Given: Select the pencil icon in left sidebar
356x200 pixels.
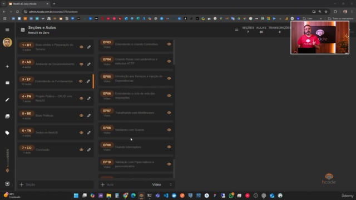Looking at the screenshot, I should [7, 100].
